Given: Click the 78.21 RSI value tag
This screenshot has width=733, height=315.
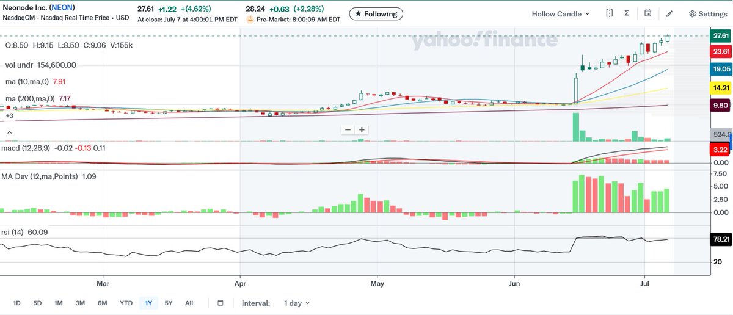Looking at the screenshot, I should coord(722,240).
